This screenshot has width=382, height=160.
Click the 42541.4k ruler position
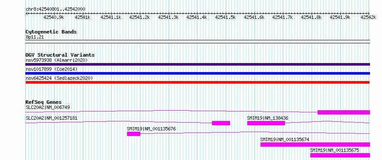pos(197,17)
